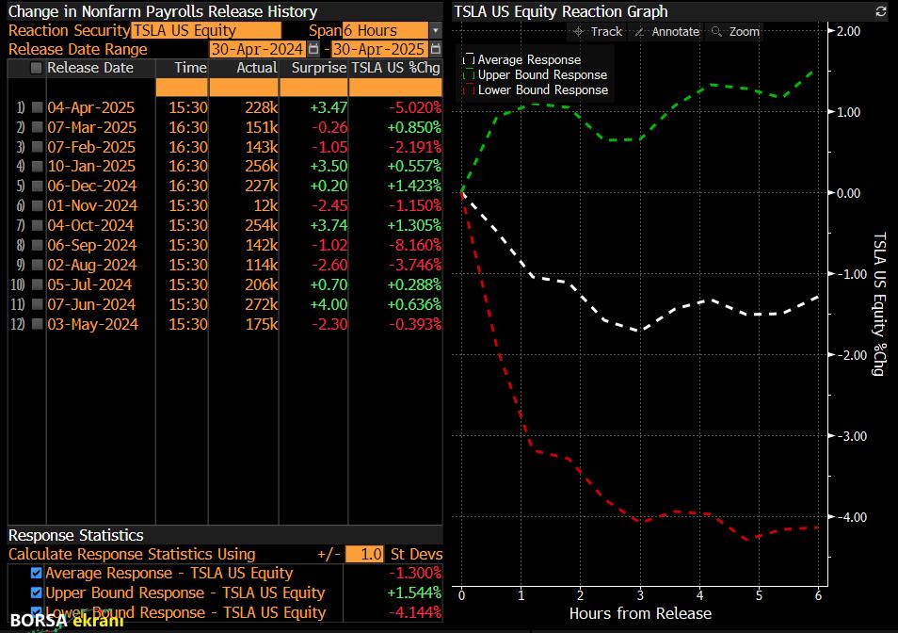
Task: Select the 272k actual payrolls value
Action: (x=262, y=305)
